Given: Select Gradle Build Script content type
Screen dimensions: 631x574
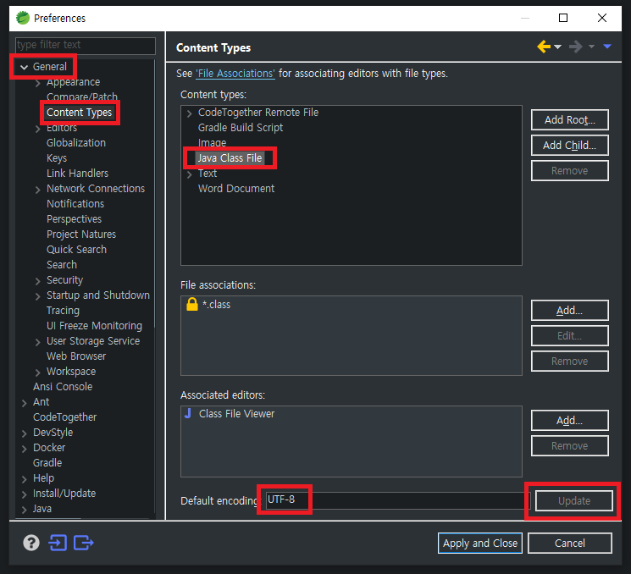Looking at the screenshot, I should [241, 128].
